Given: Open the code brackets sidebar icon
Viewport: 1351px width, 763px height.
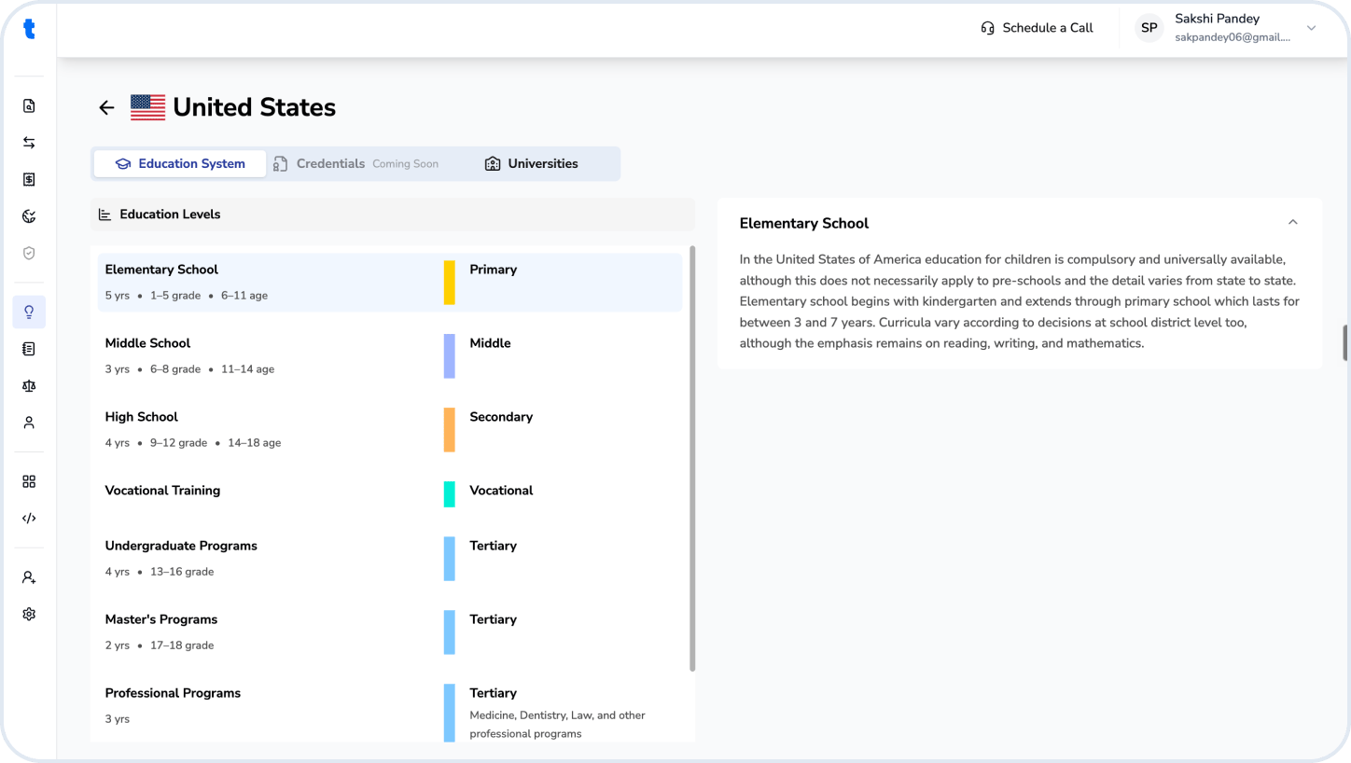Looking at the screenshot, I should click(x=29, y=519).
